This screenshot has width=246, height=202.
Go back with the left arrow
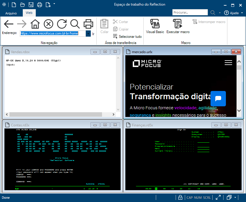9,24
